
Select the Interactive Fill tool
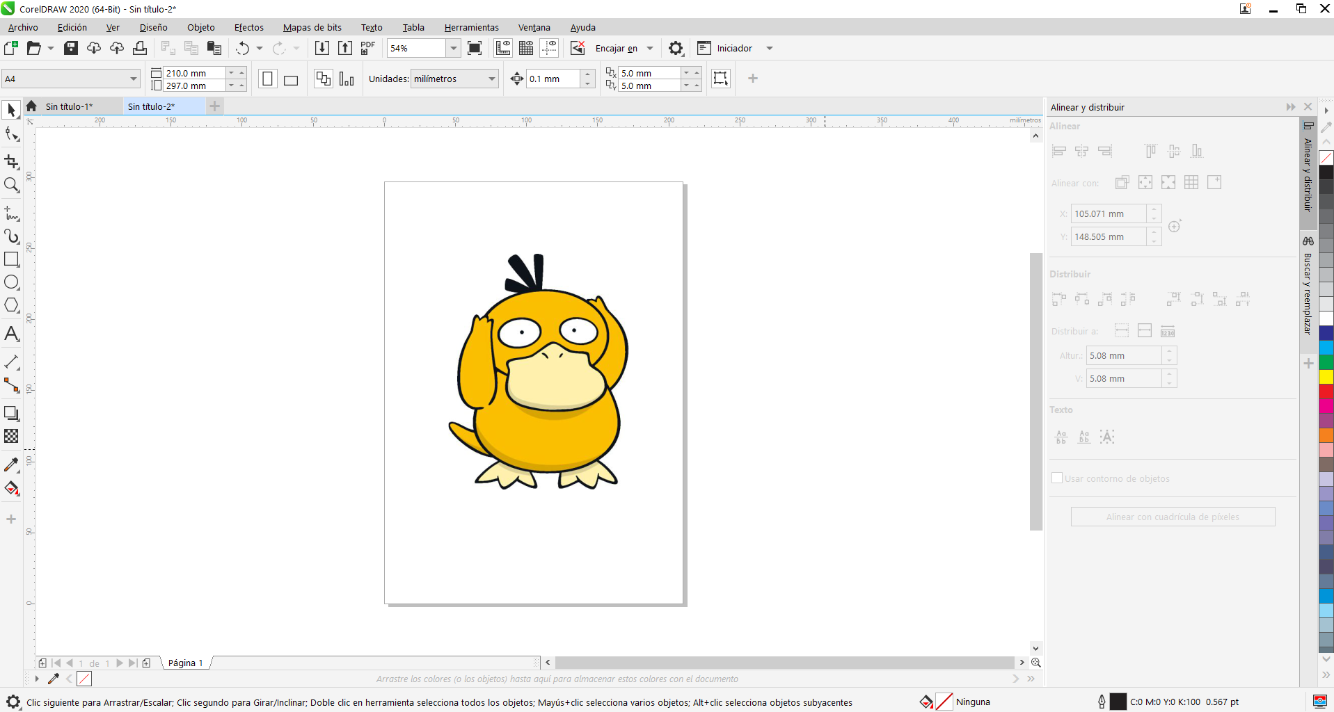pos(12,488)
